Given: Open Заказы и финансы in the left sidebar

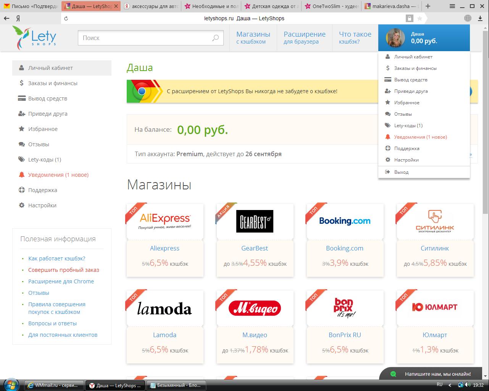Looking at the screenshot, I should pyautogui.click(x=62, y=83).
